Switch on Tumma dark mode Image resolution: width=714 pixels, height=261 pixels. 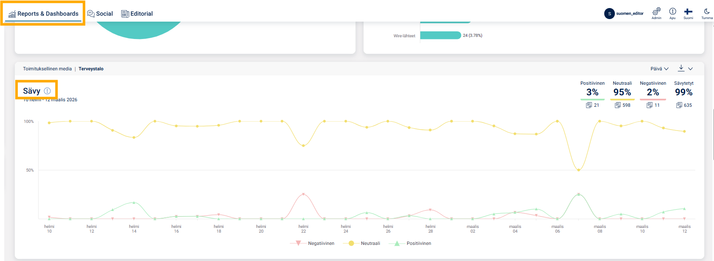click(707, 11)
